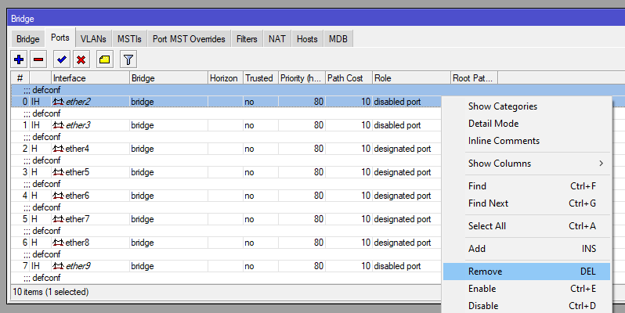This screenshot has height=313, width=625.
Task: Choose Show Categories from context menu
Action: [x=526, y=106]
